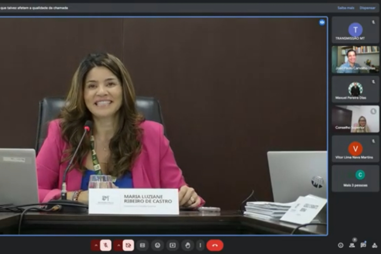Image resolution: width=381 pixels, height=254 pixels.
Task: Open the chat messages panel
Action: [x=363, y=245]
